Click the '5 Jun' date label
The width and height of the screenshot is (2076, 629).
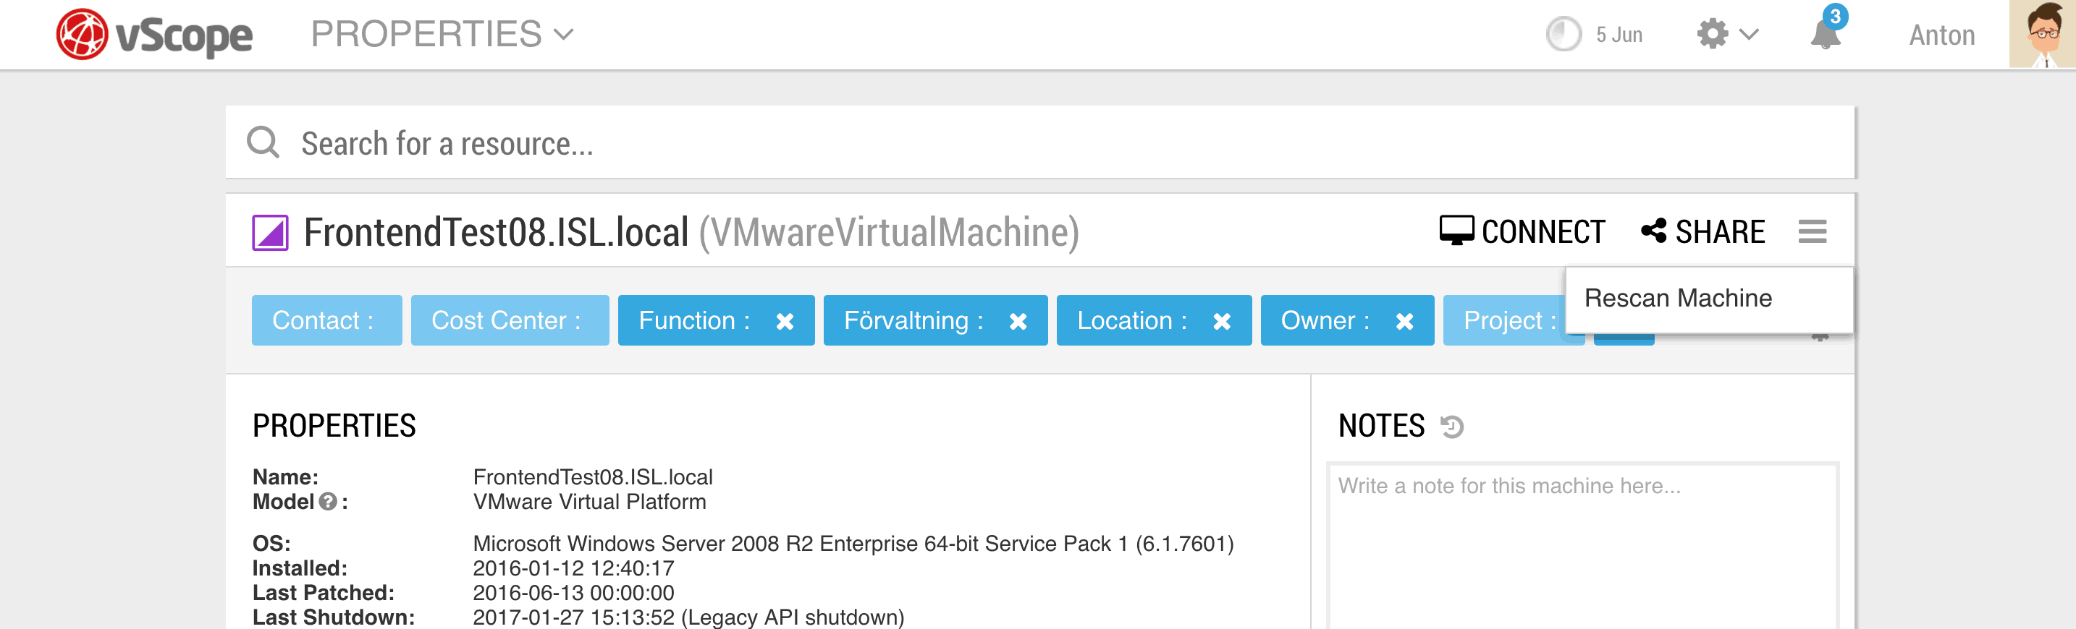point(1619,35)
